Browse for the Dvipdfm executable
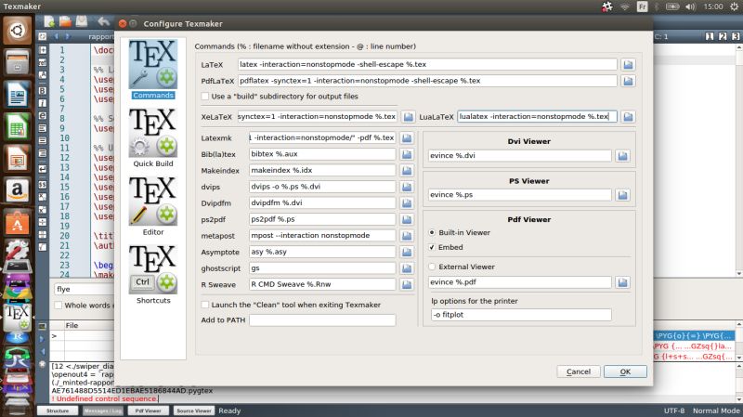The image size is (743, 417). click(x=407, y=203)
